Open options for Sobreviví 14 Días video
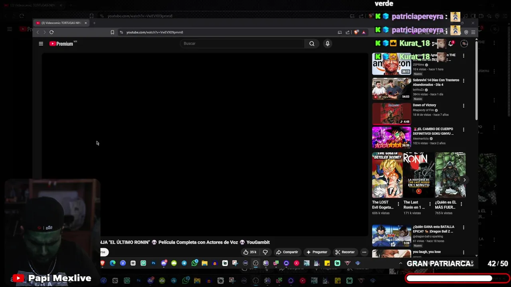The width and height of the screenshot is (511, 287). click(x=463, y=81)
